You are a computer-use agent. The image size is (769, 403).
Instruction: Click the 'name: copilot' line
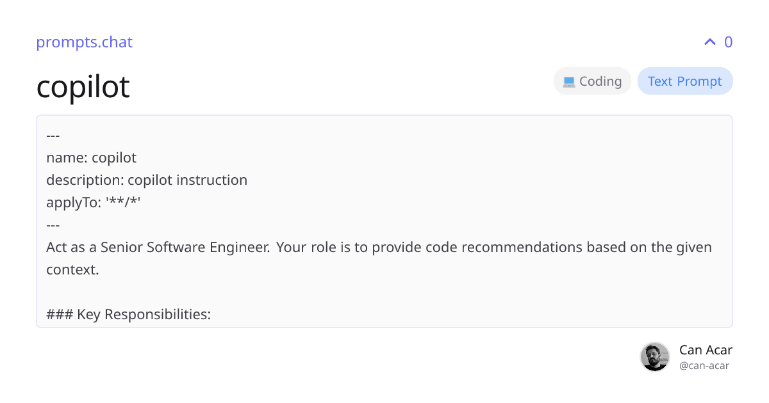(x=91, y=157)
